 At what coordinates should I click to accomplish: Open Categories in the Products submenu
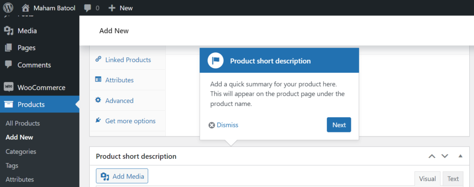(21, 151)
